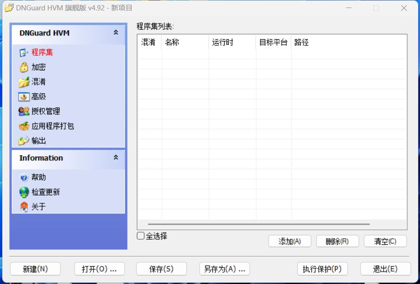Click the 加密 padlock icon
The width and height of the screenshot is (420, 284).
point(24,67)
